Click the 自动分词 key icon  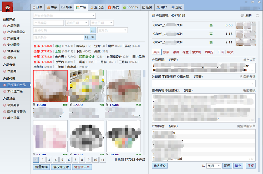pyautogui.click(x=241, y=77)
